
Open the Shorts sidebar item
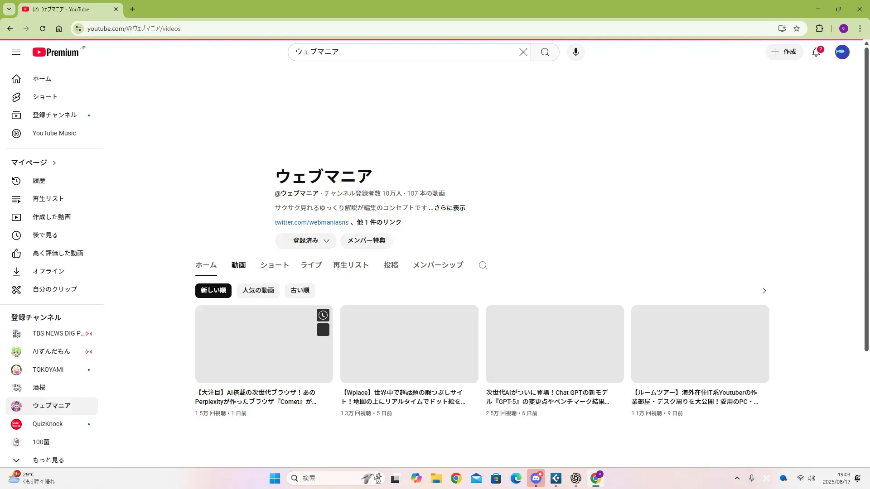[x=45, y=97]
